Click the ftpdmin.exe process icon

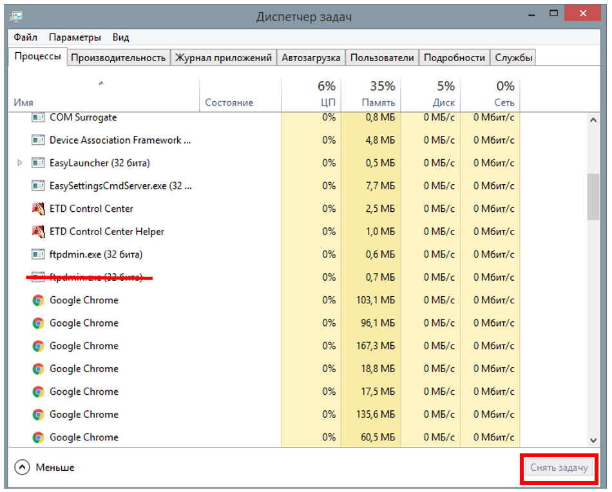click(x=38, y=254)
